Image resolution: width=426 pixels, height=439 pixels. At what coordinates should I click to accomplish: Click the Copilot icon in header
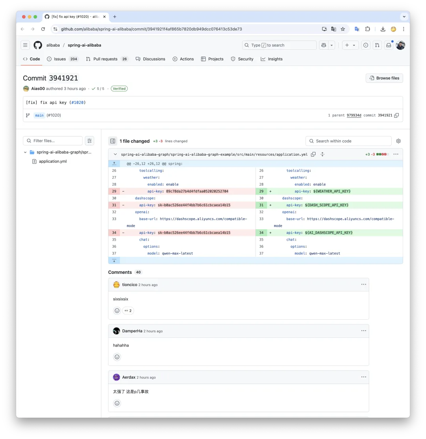(x=324, y=45)
